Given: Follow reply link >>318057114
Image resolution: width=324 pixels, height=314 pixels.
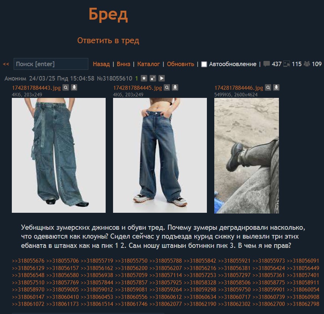Looking at the screenshot, I should click(166, 275).
